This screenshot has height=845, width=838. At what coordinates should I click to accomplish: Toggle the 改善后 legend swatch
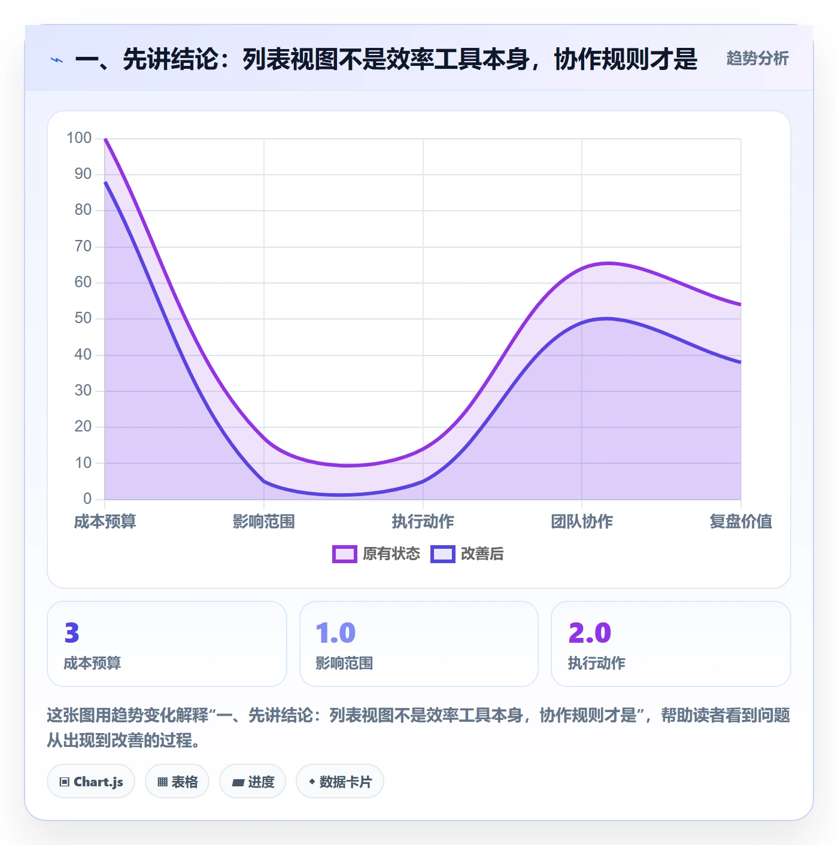click(x=442, y=554)
